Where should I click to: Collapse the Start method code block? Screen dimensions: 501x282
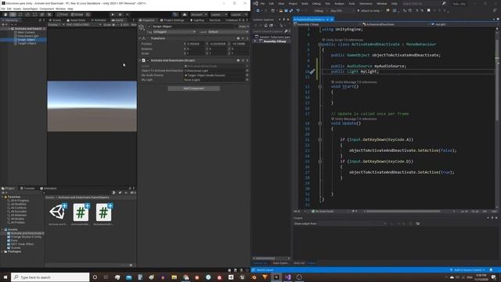tap(320, 87)
